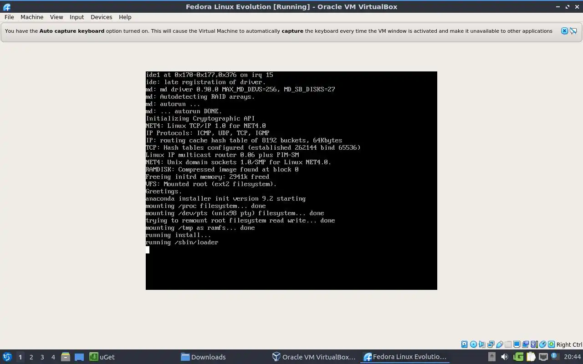Screen dimensions: 583x364
Task: Click the removable media tray icon
Action: click(x=492, y=357)
